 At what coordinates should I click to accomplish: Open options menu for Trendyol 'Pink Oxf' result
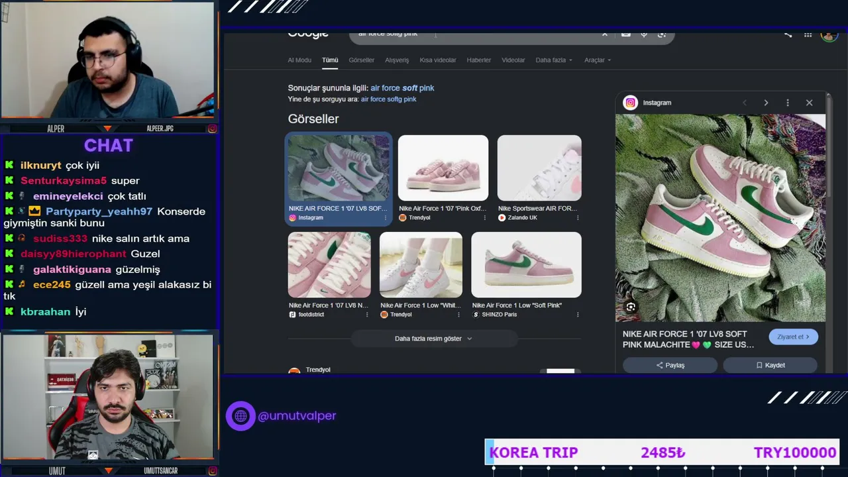click(x=484, y=218)
